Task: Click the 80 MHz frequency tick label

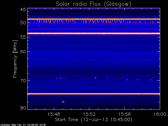Action: coord(23,108)
